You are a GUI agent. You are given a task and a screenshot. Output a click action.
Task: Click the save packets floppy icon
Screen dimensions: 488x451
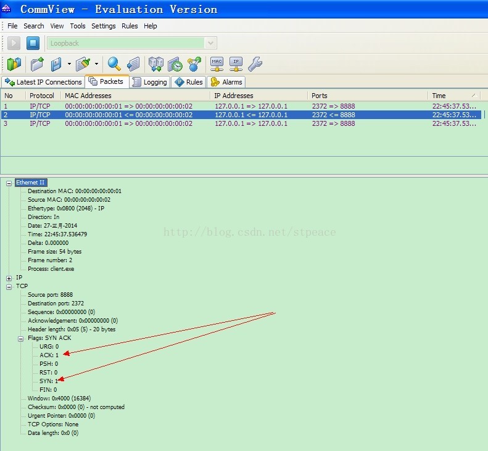[x=56, y=64]
